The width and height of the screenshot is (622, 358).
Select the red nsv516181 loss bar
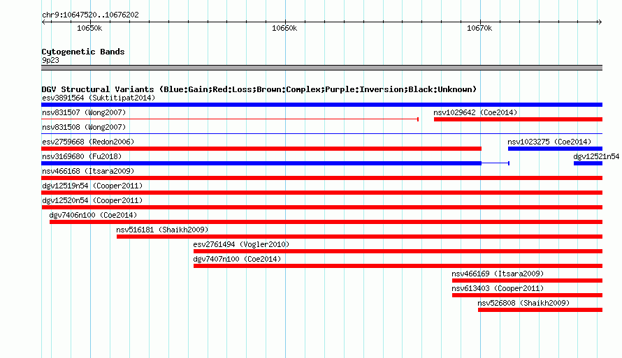[x=359, y=237]
